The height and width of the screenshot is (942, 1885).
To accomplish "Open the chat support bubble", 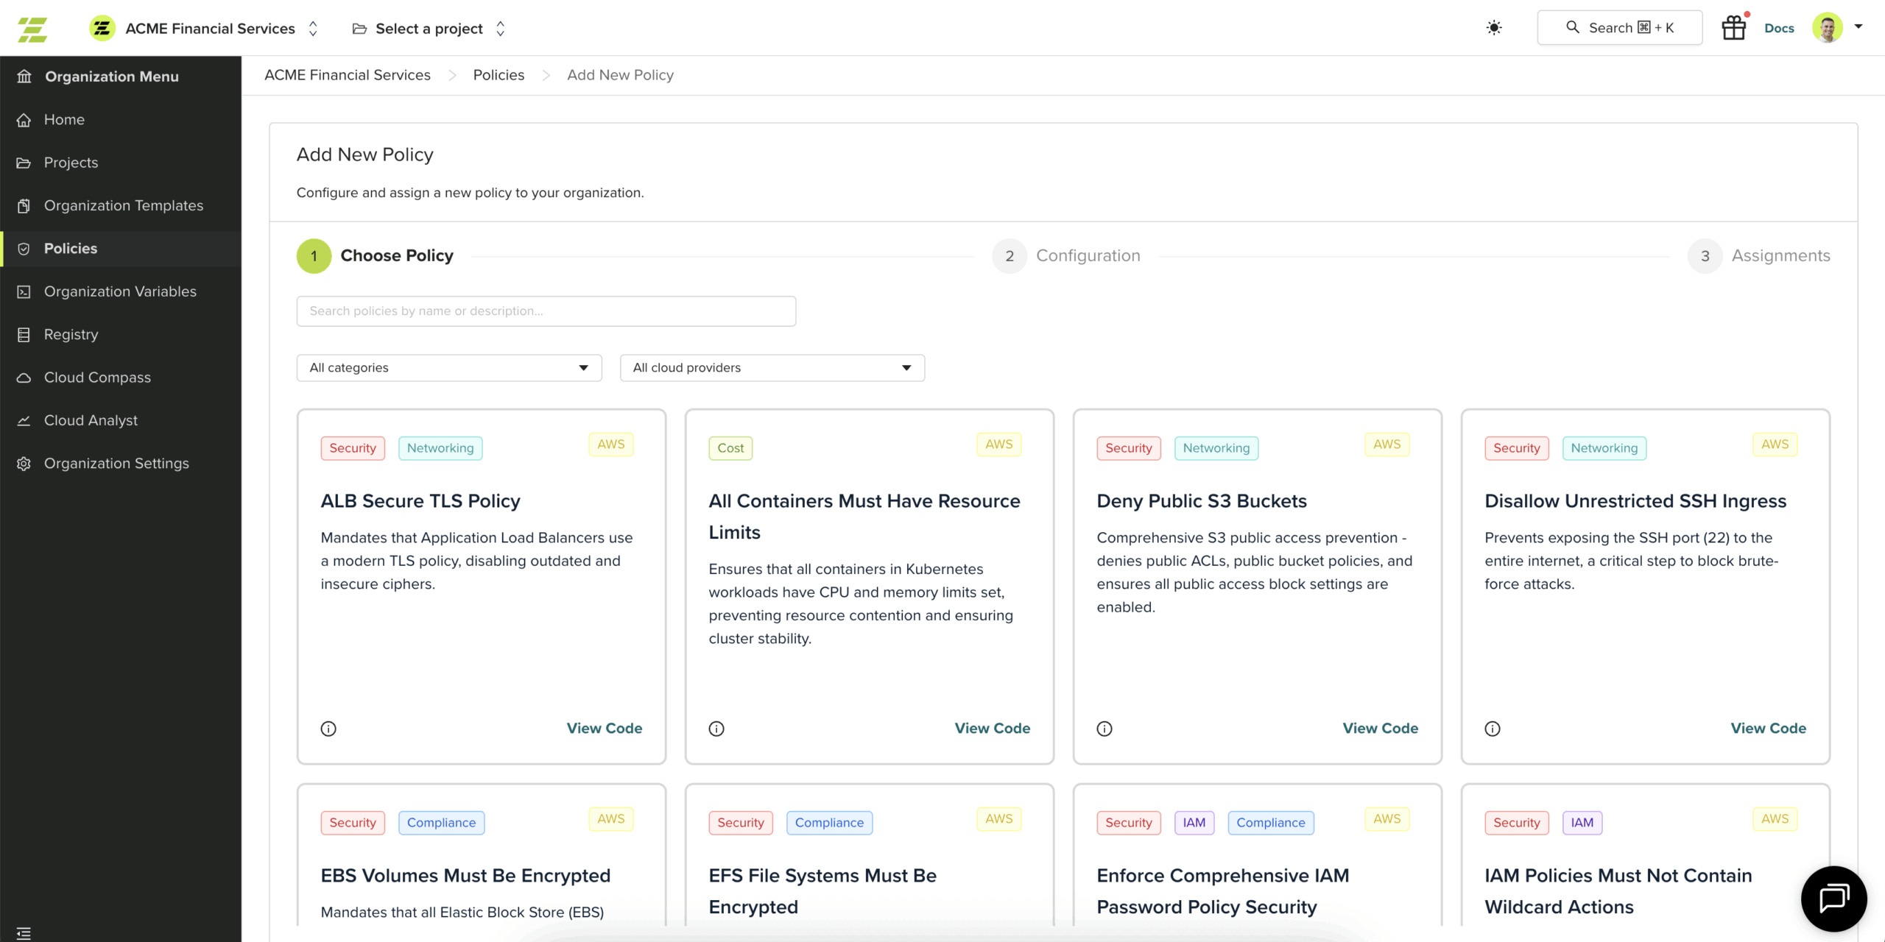I will pyautogui.click(x=1833, y=899).
